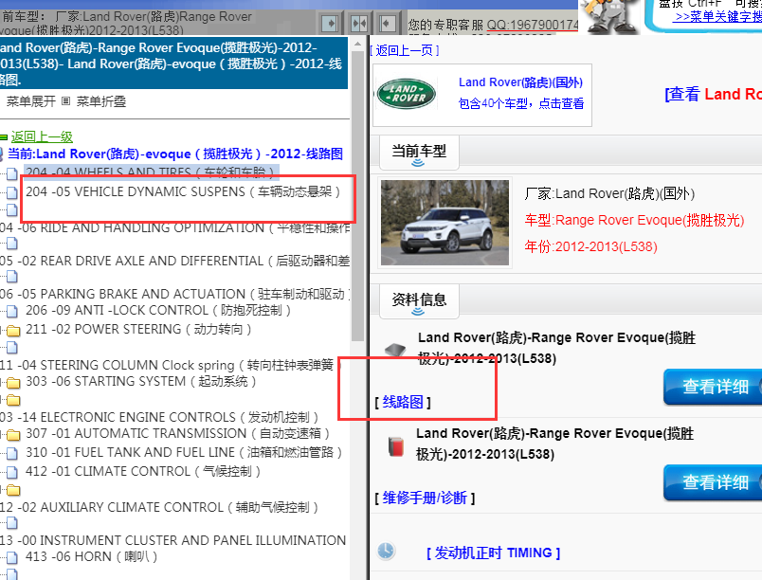Click 菜单展开 to expand the menu
The height and width of the screenshot is (580, 762).
click(x=31, y=101)
